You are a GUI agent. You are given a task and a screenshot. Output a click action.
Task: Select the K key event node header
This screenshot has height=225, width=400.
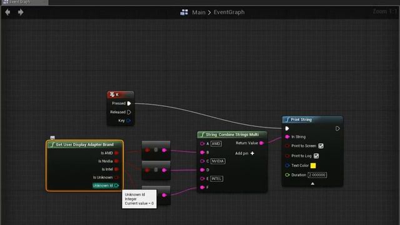click(121, 94)
